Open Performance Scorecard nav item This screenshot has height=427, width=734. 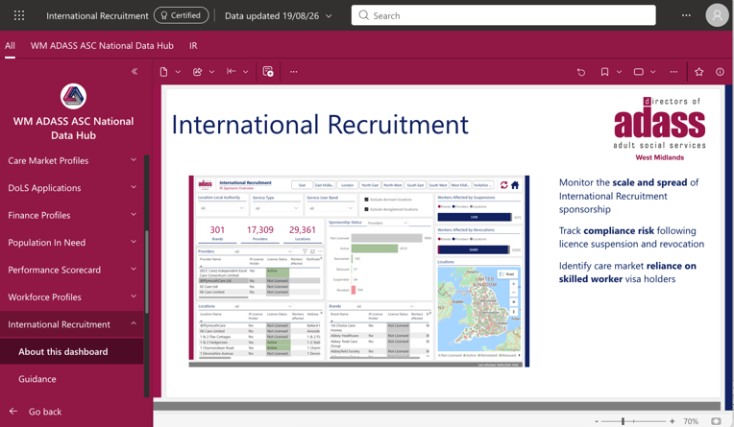point(72,270)
